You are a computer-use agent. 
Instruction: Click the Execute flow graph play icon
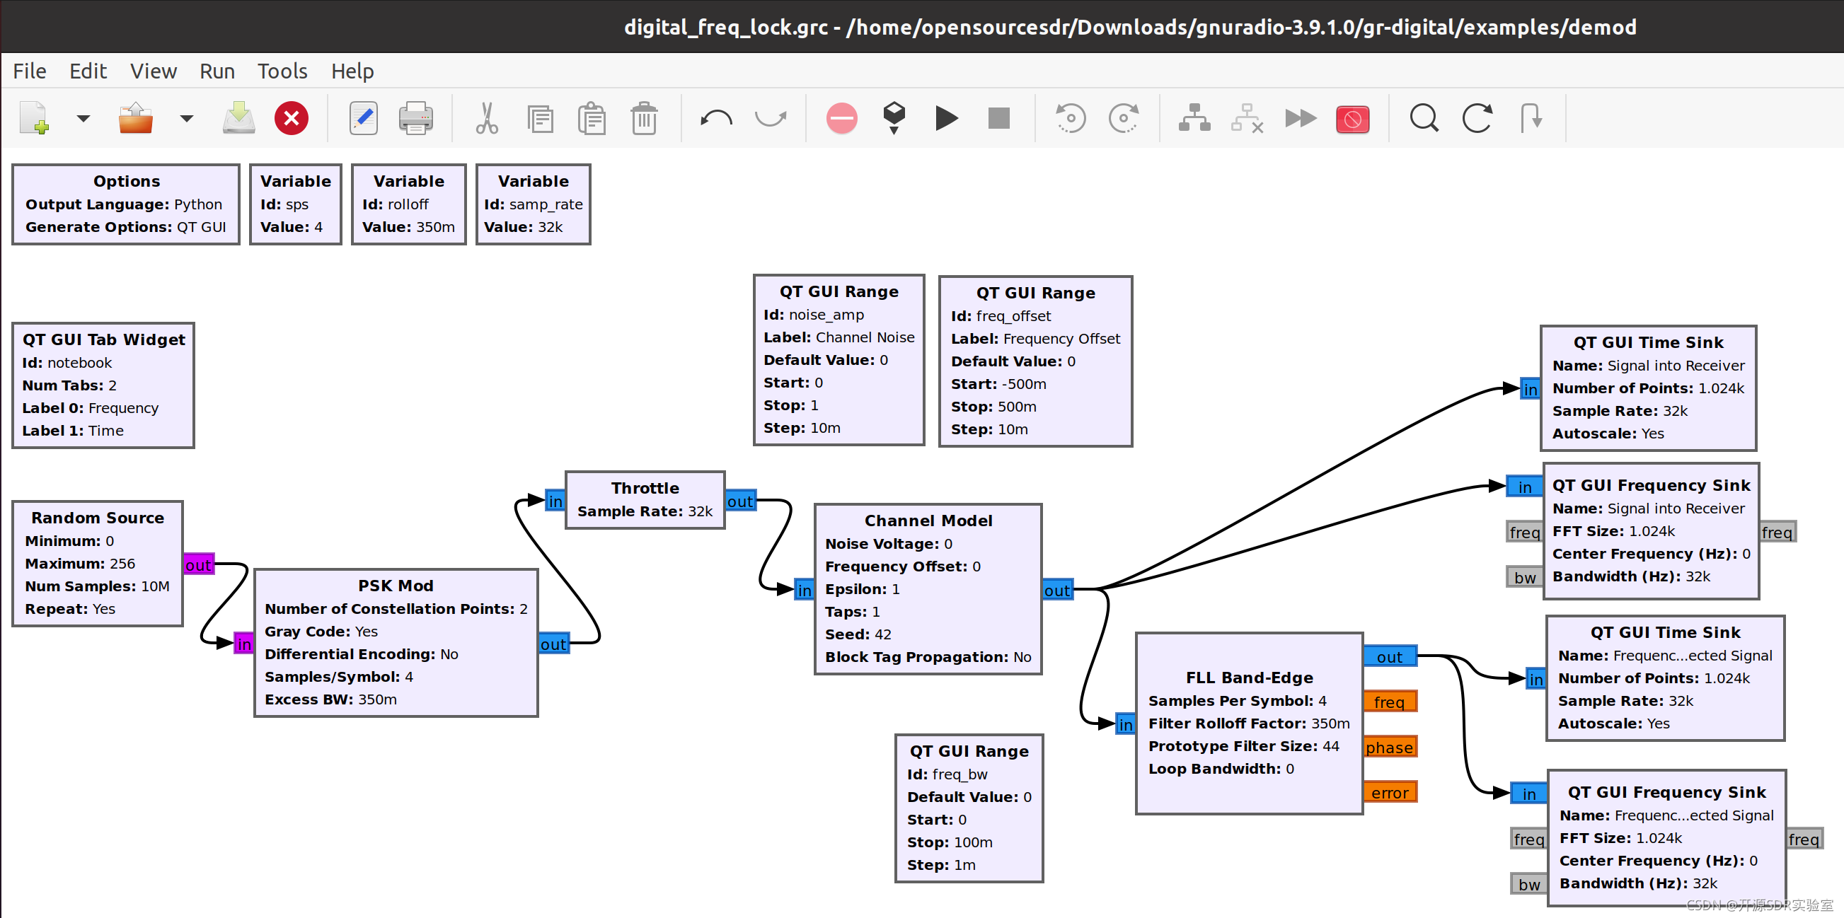[946, 118]
